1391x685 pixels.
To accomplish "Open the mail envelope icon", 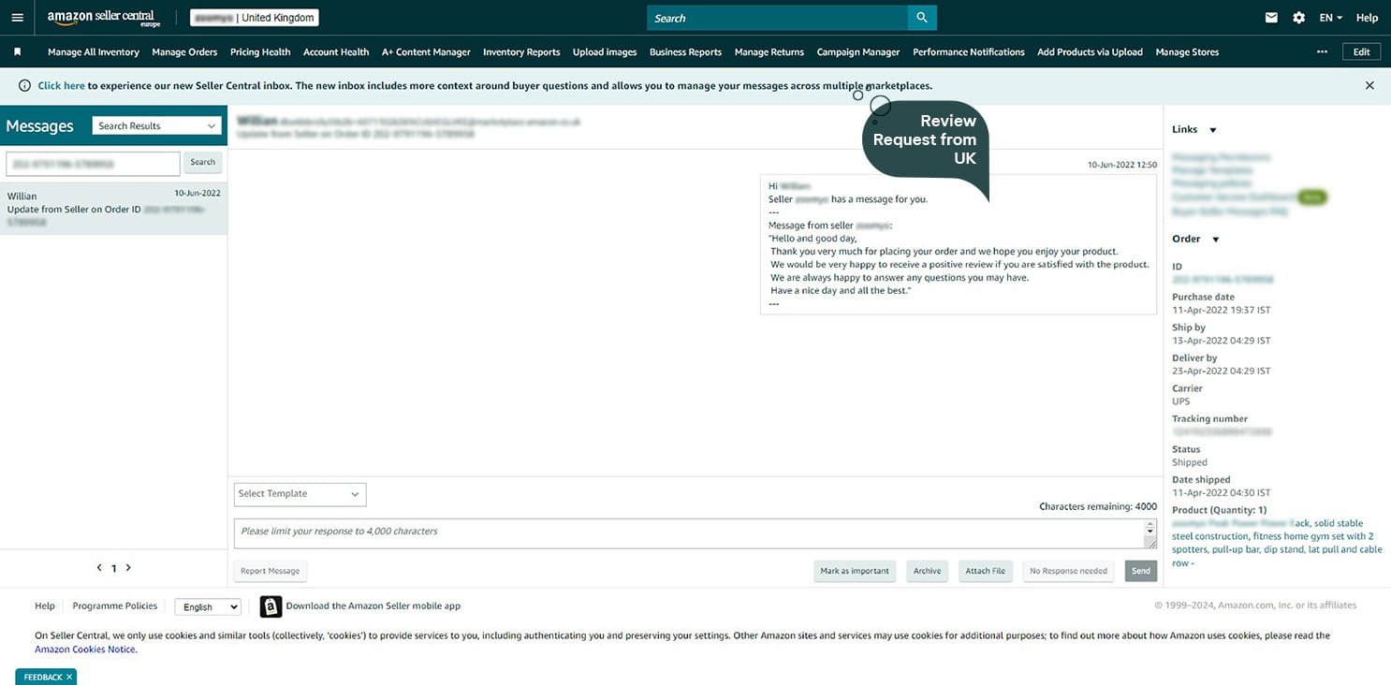I will 1271,18.
